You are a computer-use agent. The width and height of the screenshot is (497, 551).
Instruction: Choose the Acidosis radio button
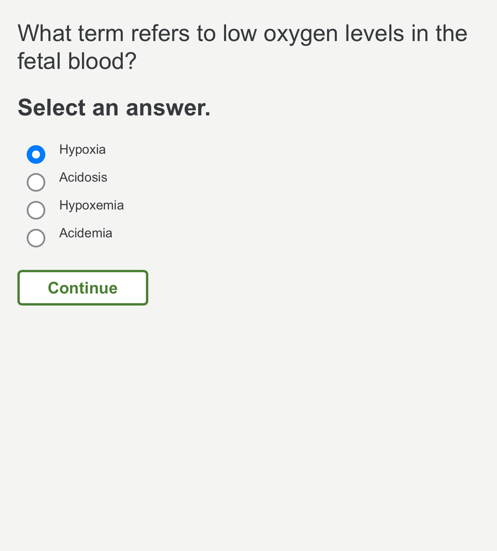[36, 182]
